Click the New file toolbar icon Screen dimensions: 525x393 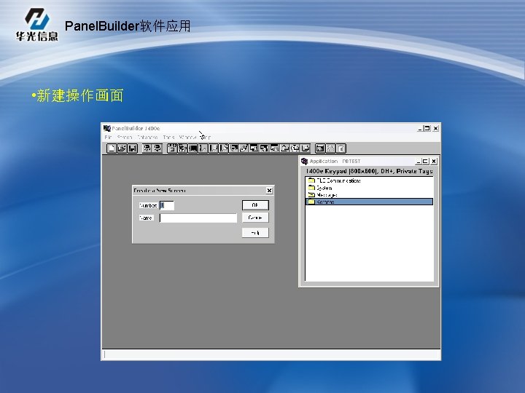click(x=112, y=148)
